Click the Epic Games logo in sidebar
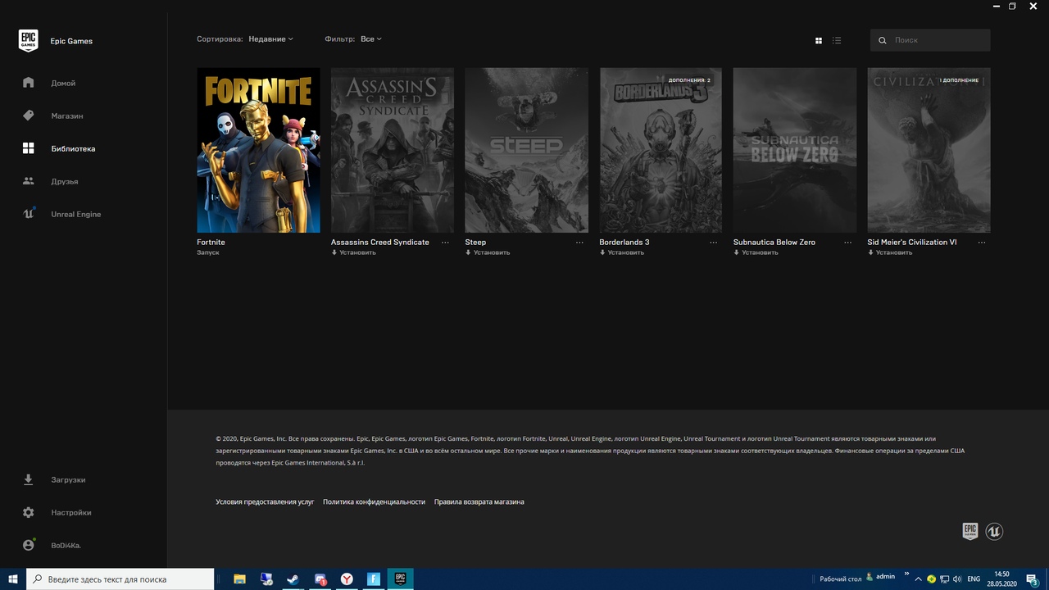The image size is (1049, 590). tap(29, 41)
